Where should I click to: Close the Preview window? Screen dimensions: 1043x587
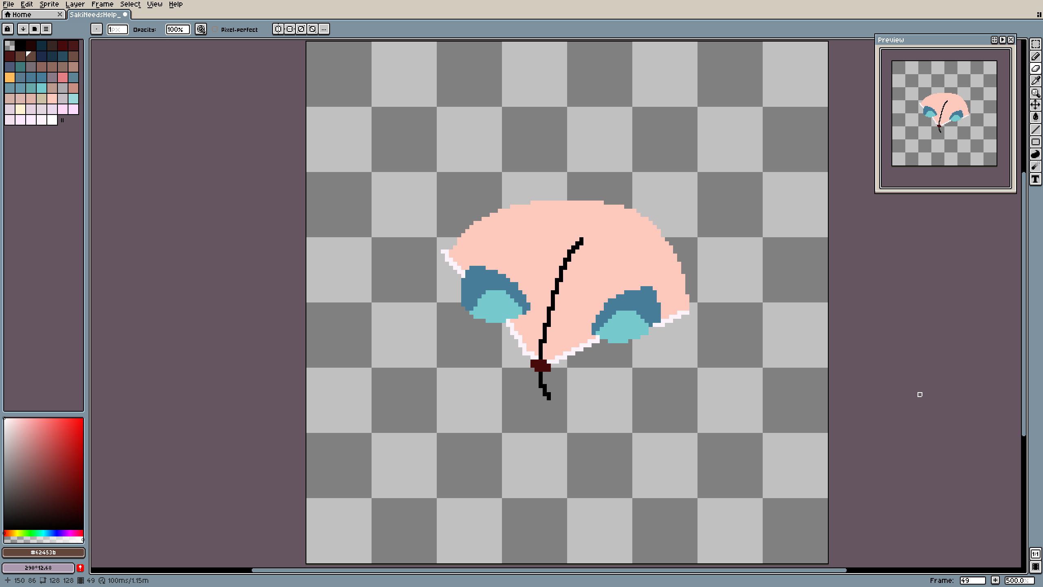1011,40
